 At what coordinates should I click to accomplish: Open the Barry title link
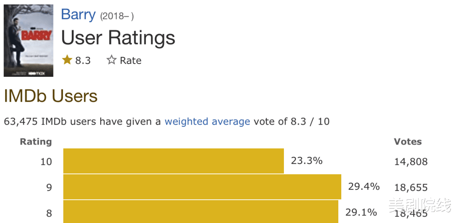[x=78, y=14]
